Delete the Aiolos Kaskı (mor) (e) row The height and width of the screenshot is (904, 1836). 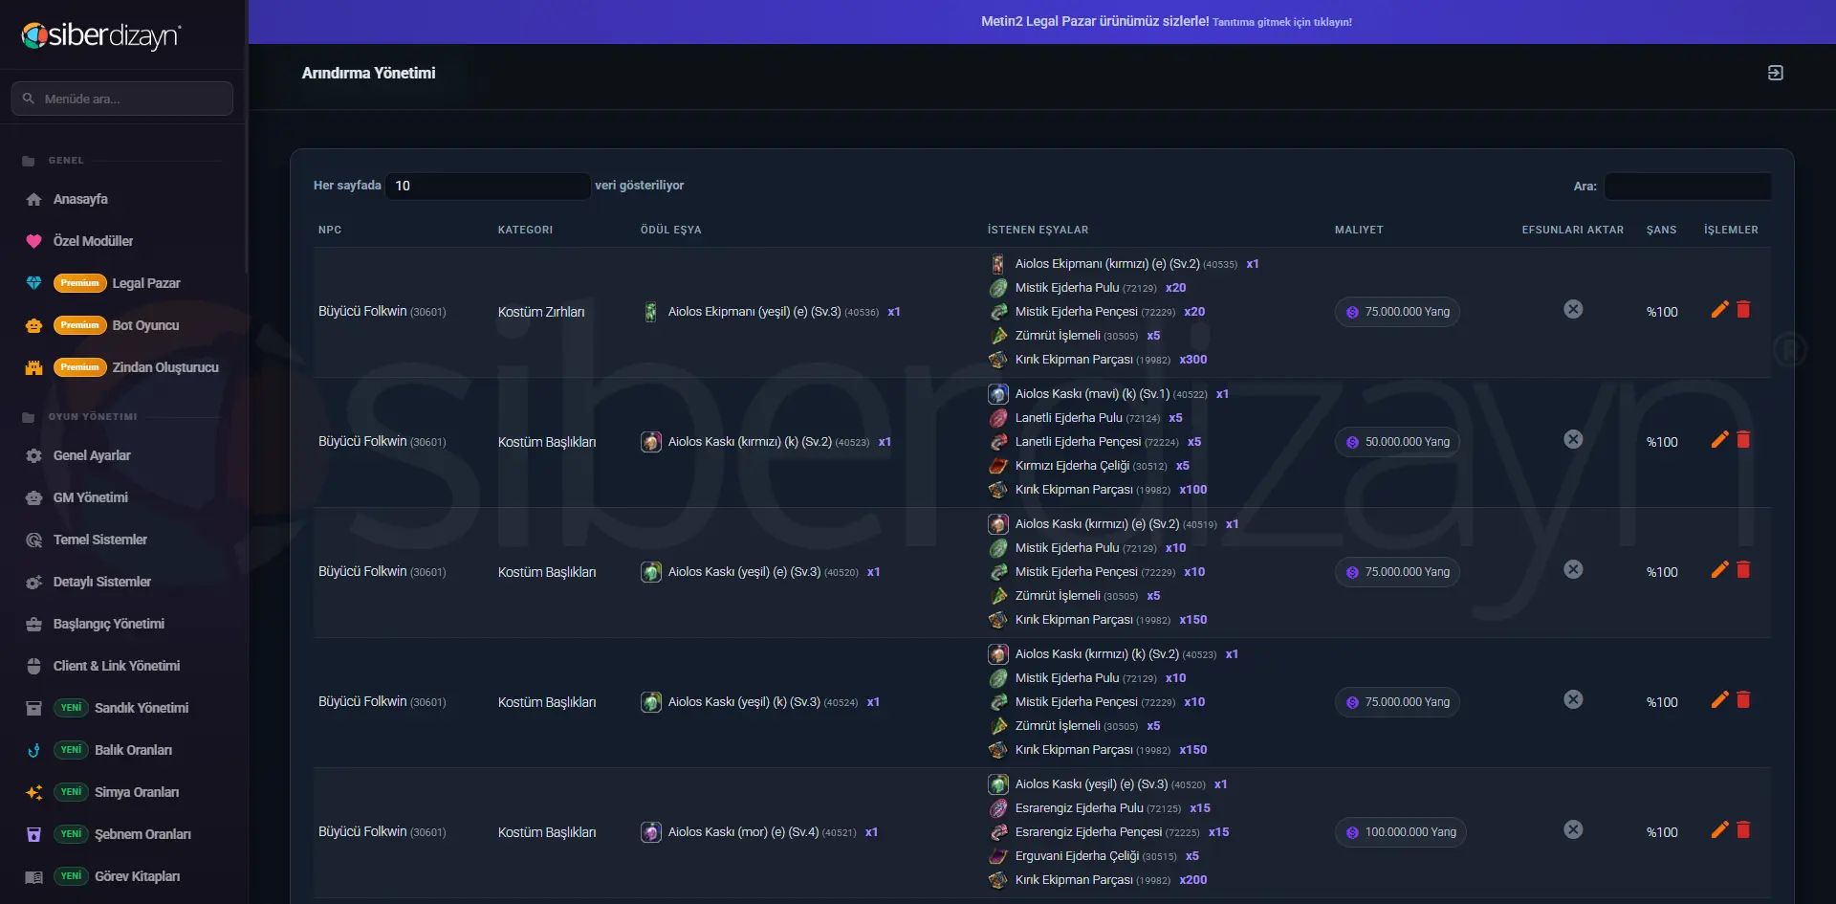tap(1743, 829)
